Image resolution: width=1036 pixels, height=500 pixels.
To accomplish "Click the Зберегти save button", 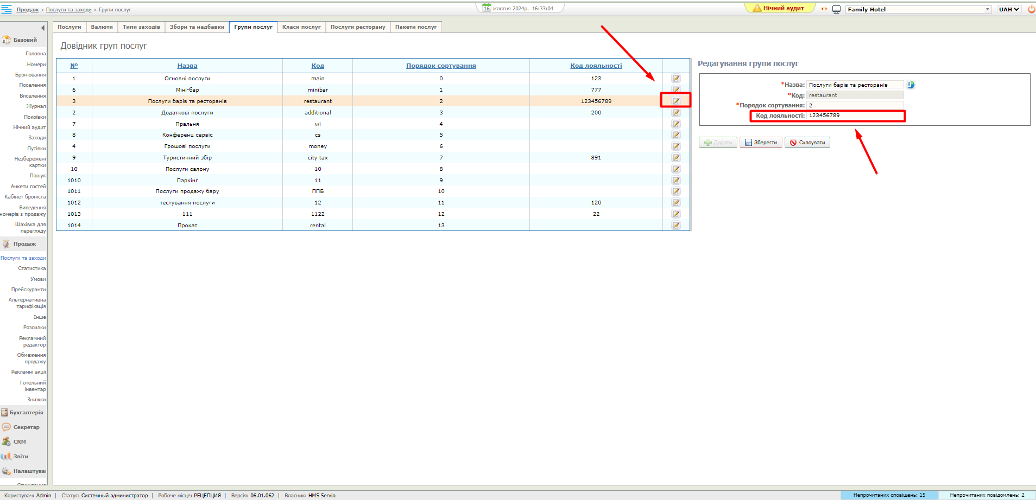I will (760, 143).
